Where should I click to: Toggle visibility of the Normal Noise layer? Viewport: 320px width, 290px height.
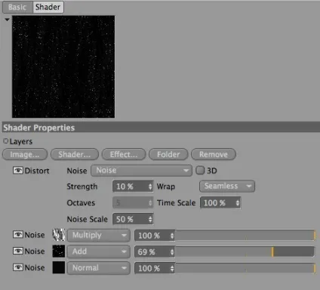point(18,267)
